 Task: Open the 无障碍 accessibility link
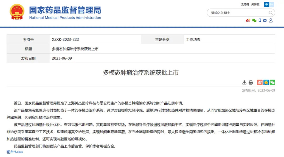click(x=245, y=4)
